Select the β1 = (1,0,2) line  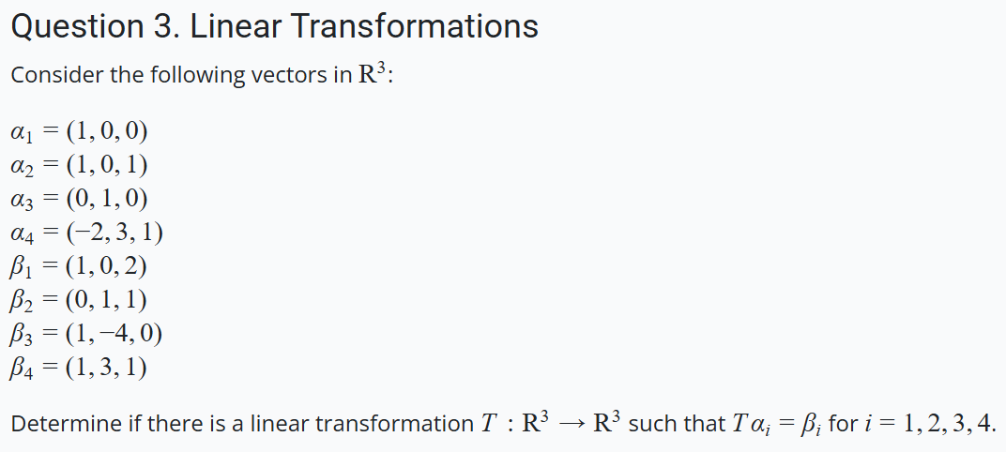click(79, 266)
